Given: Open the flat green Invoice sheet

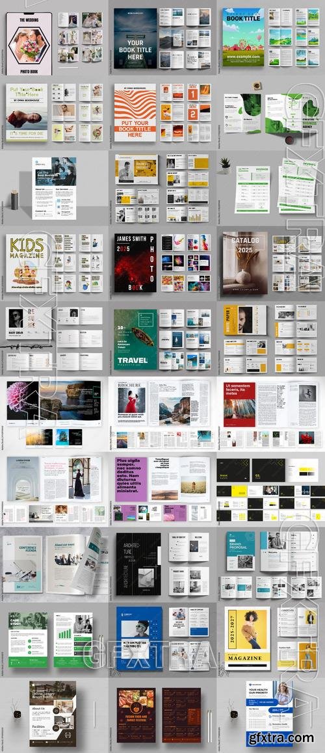Looking at the screenshot, I should point(252,189).
